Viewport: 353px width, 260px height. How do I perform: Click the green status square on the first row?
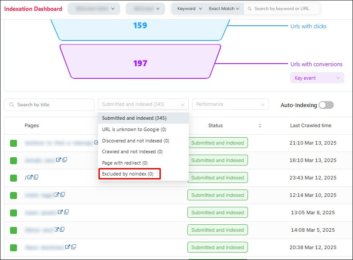point(13,142)
